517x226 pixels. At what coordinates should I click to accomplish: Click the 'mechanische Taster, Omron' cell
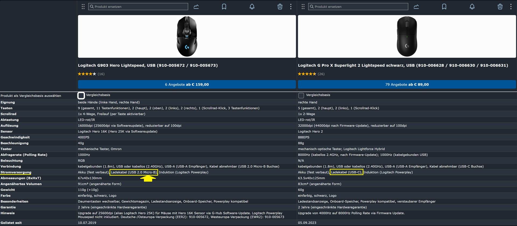click(x=100, y=149)
